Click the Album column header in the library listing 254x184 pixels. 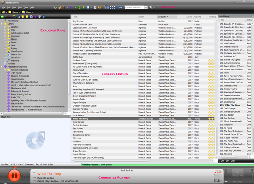click(x=167, y=17)
